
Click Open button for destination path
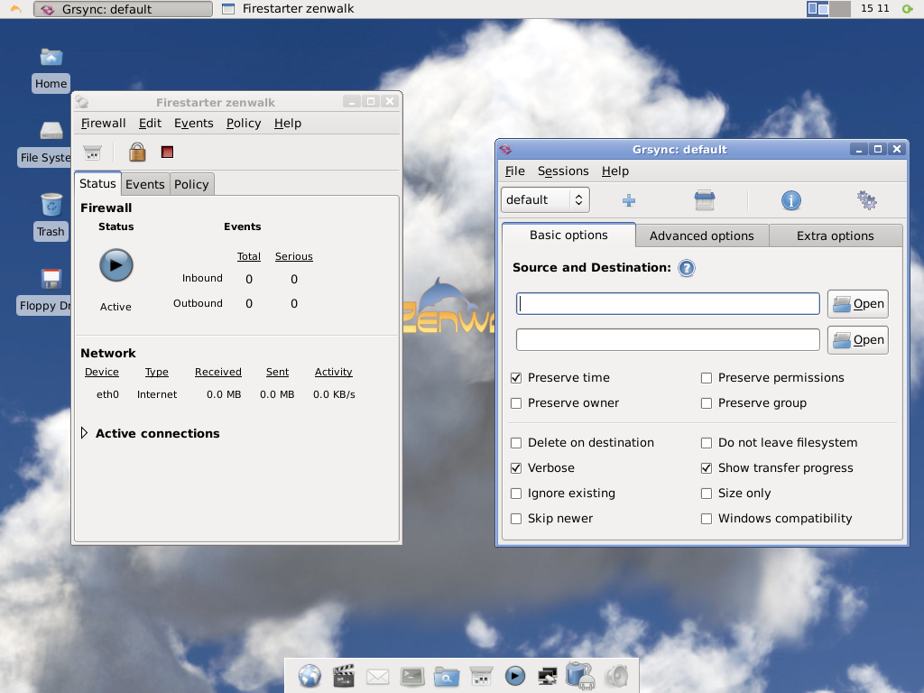point(858,340)
